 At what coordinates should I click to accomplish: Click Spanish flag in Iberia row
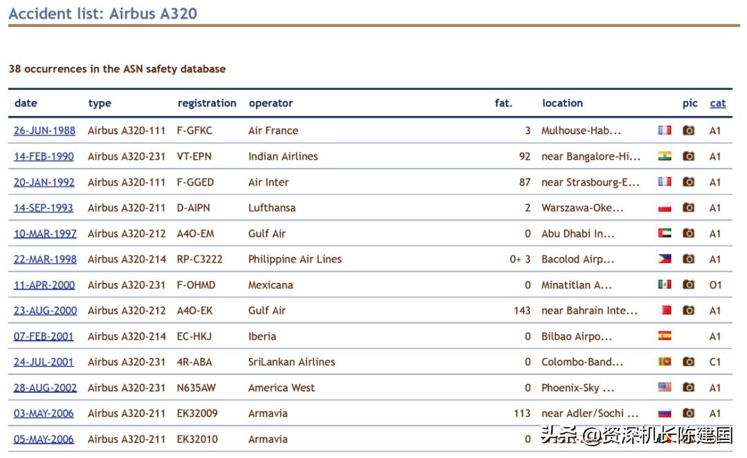point(665,336)
